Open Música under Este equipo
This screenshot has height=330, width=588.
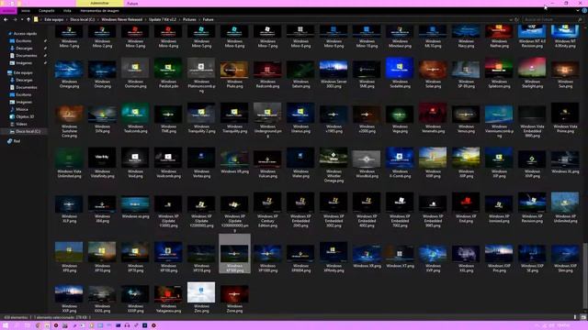coord(22,109)
